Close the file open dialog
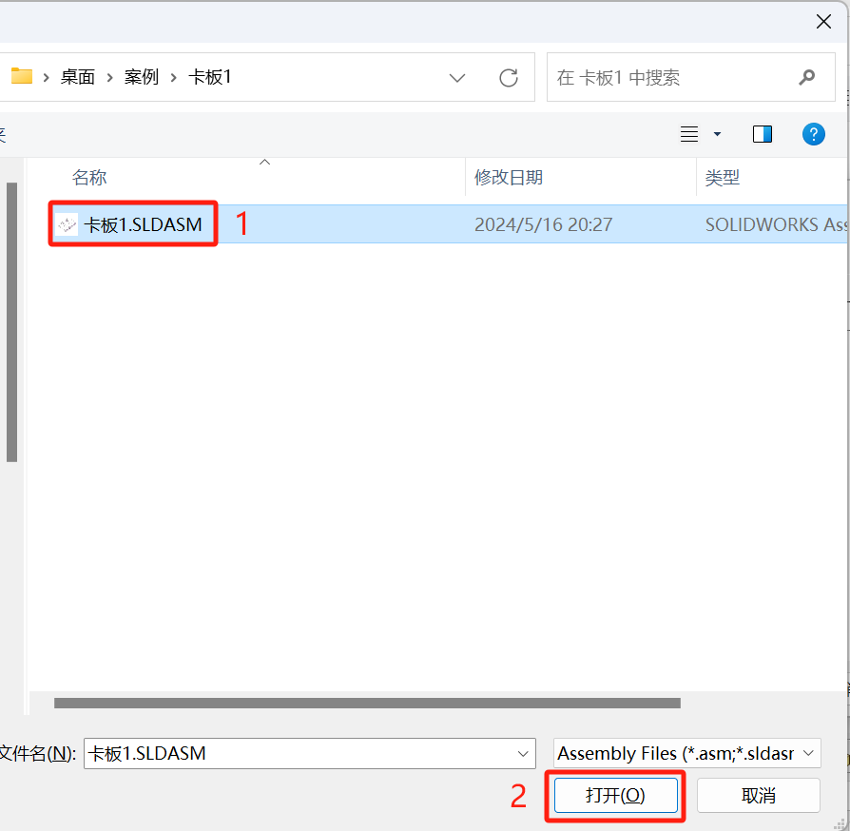850x831 pixels. (x=823, y=22)
